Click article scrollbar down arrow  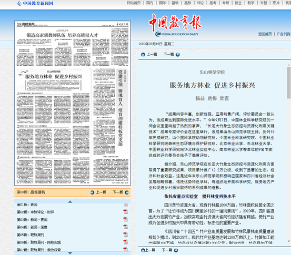tap(289, 241)
